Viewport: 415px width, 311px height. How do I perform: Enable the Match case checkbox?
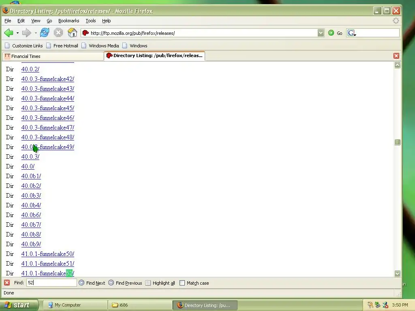click(x=182, y=283)
